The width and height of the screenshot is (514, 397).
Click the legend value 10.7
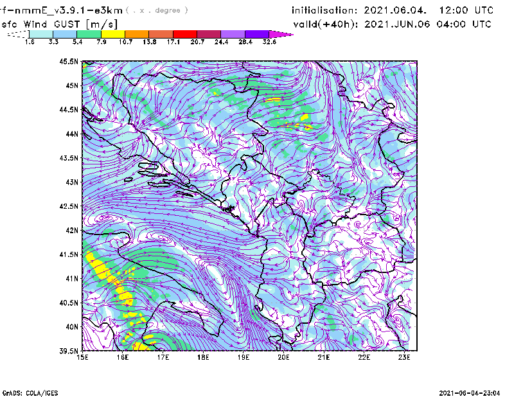(x=125, y=42)
